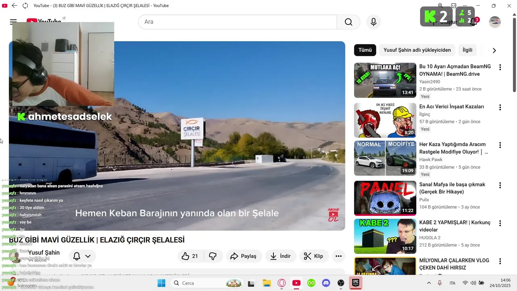Open options for Her Kaza Yaptığımda video
This screenshot has width=517, height=291.
500,145
